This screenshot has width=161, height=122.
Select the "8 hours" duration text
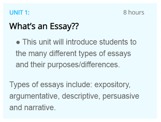point(134,12)
